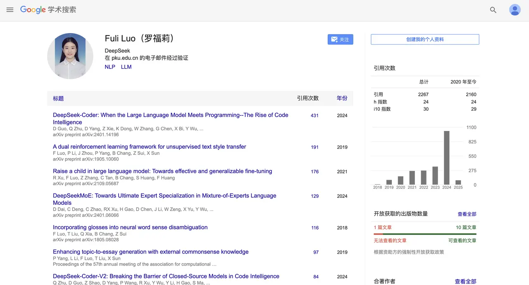Select the 2024 bar in the citation chart
Image resolution: width=529 pixels, height=285 pixels.
point(446,157)
